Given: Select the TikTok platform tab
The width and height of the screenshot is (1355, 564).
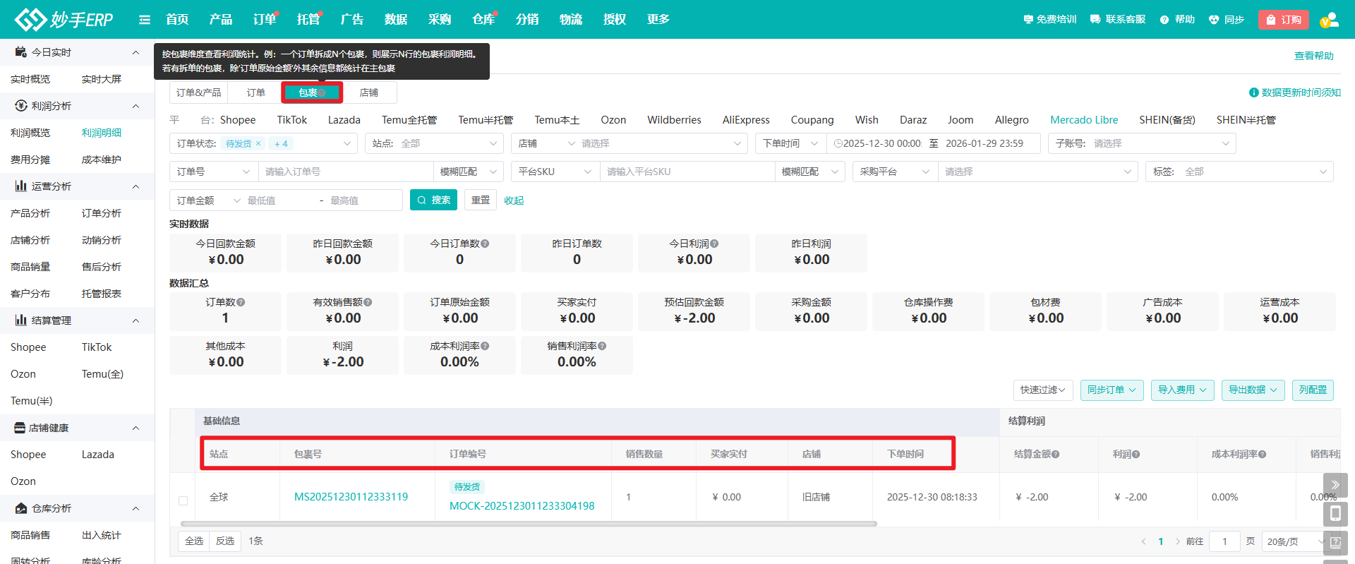Looking at the screenshot, I should (x=291, y=120).
